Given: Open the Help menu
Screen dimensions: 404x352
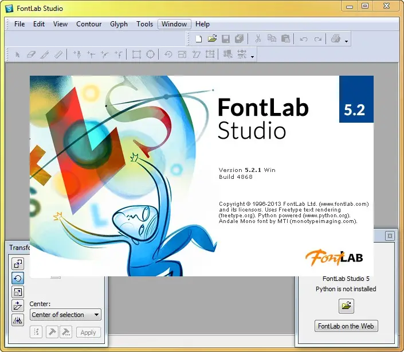Looking at the screenshot, I should pyautogui.click(x=202, y=24).
